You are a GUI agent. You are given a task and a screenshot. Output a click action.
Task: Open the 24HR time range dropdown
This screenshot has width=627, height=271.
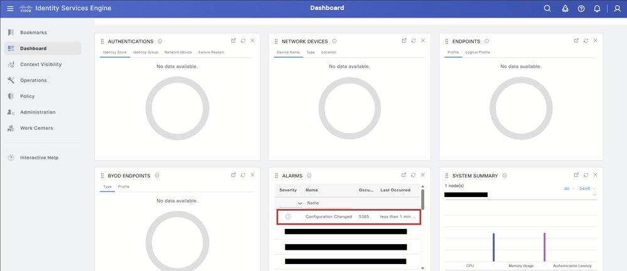click(x=587, y=188)
